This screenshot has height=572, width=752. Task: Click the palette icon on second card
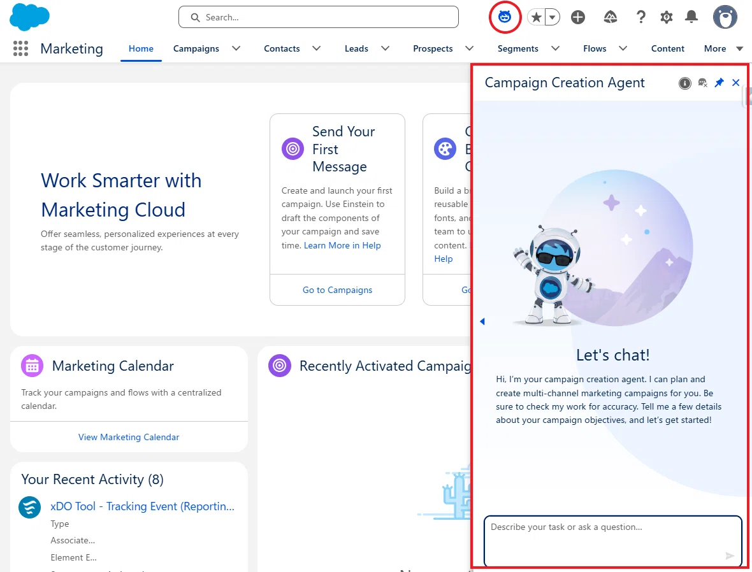click(445, 149)
